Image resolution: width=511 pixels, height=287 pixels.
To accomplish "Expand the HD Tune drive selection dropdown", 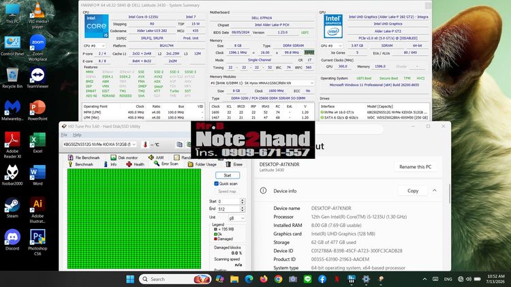I will coord(99,145).
